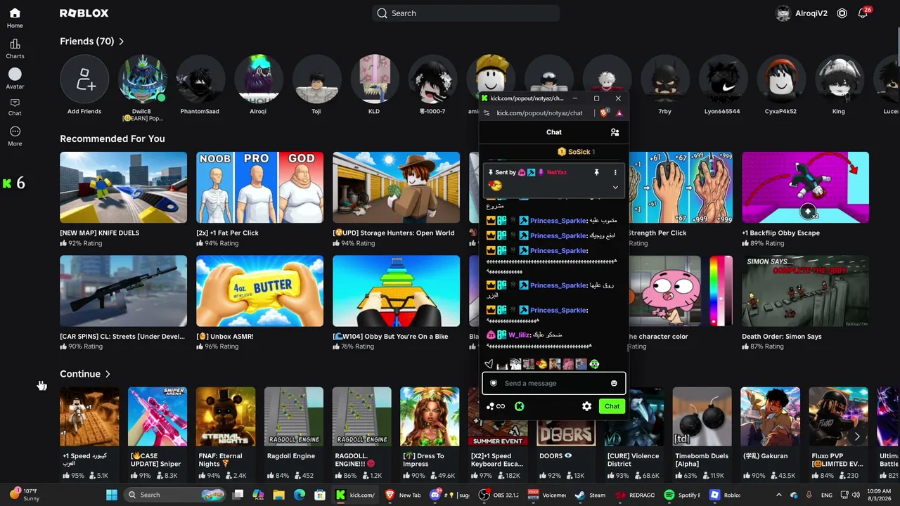Open the Home tab in Roblox sidebar
Image resolution: width=900 pixels, height=506 pixels.
coord(15,18)
